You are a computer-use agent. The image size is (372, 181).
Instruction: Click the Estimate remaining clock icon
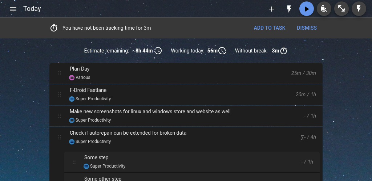tap(158, 51)
